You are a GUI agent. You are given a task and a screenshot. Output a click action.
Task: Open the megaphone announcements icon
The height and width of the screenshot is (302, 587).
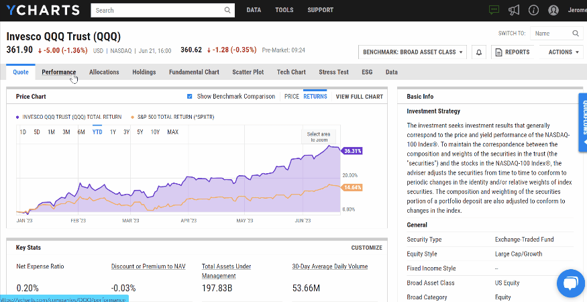(514, 10)
